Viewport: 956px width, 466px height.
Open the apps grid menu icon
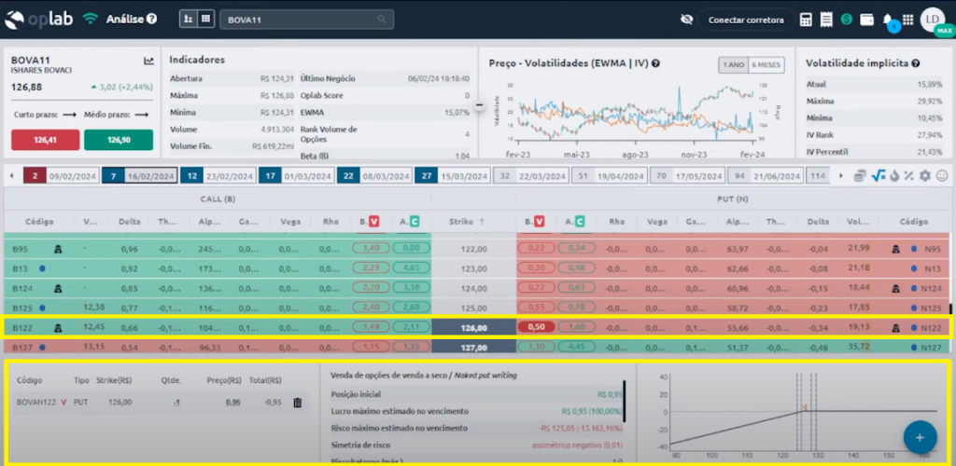(x=907, y=19)
